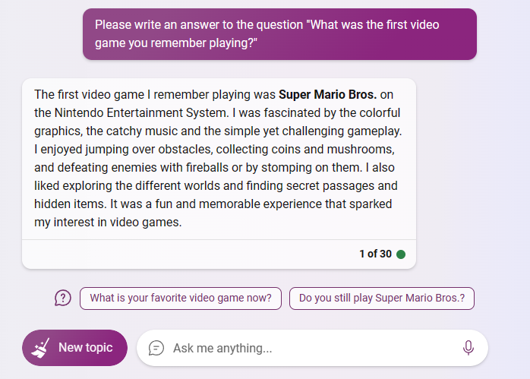Start a new topic via New topic label
The width and height of the screenshot is (530, 379).
(85, 348)
